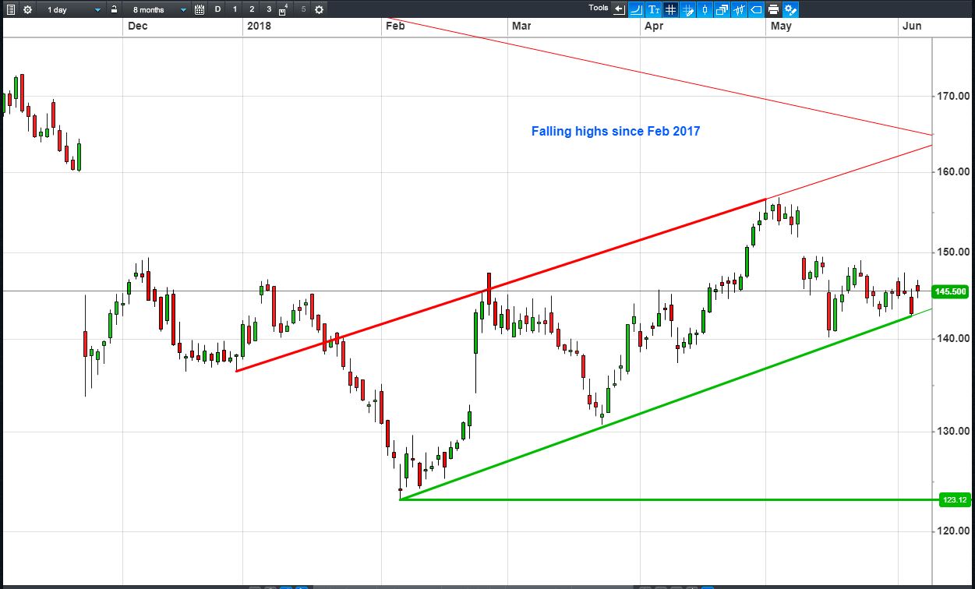Select the D default layout preset

click(217, 9)
